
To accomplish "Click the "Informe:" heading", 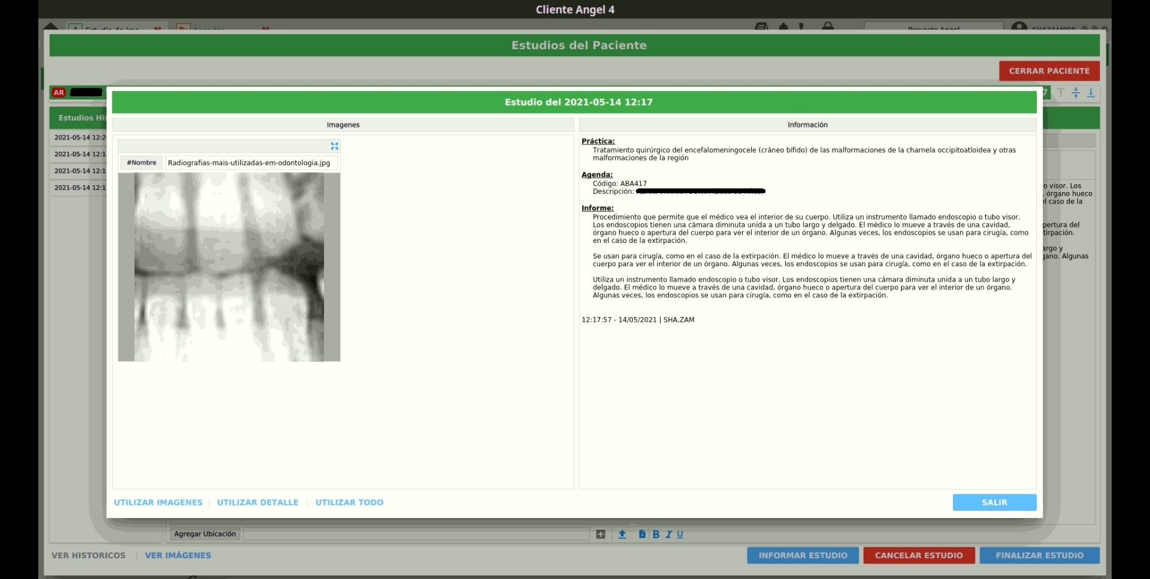I will click(597, 208).
